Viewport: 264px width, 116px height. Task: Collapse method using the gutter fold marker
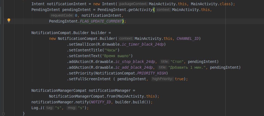pyautogui.click(x=3, y=114)
